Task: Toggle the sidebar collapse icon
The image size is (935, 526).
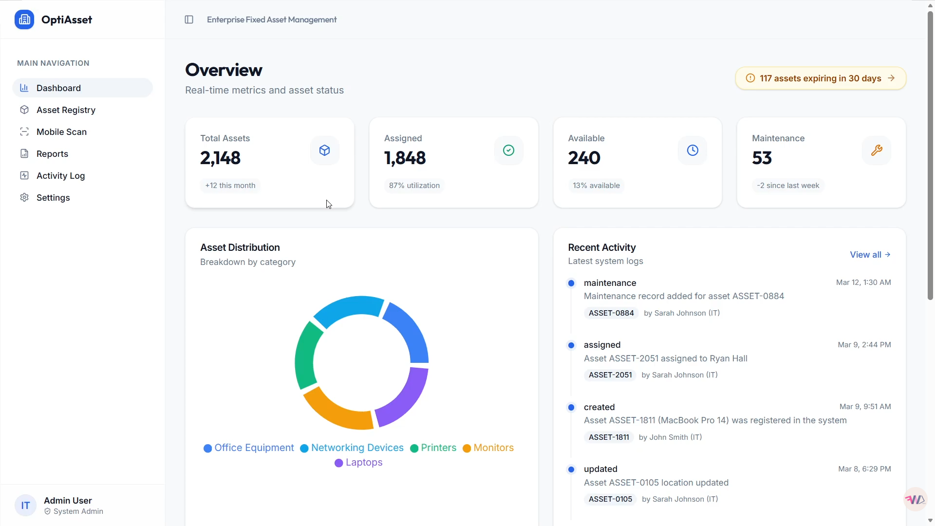Action: [x=189, y=19]
